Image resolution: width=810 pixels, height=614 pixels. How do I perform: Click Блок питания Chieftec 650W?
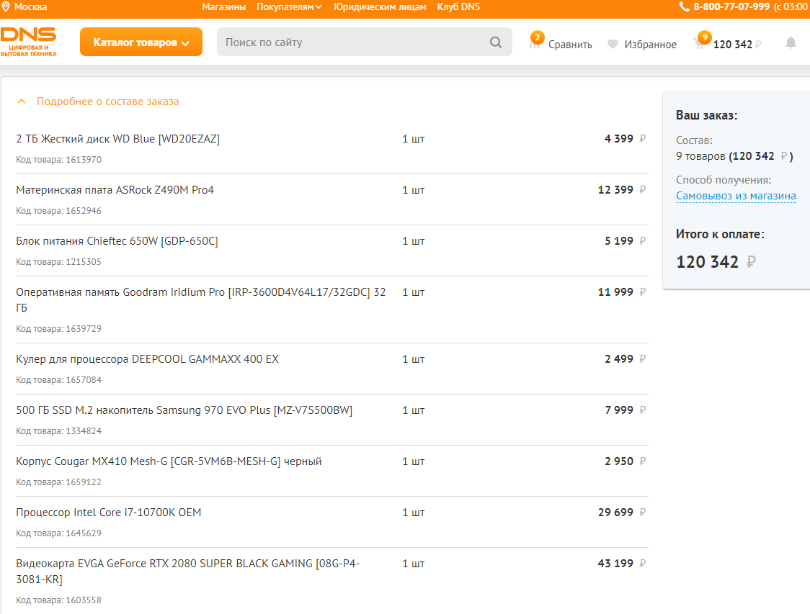117,241
